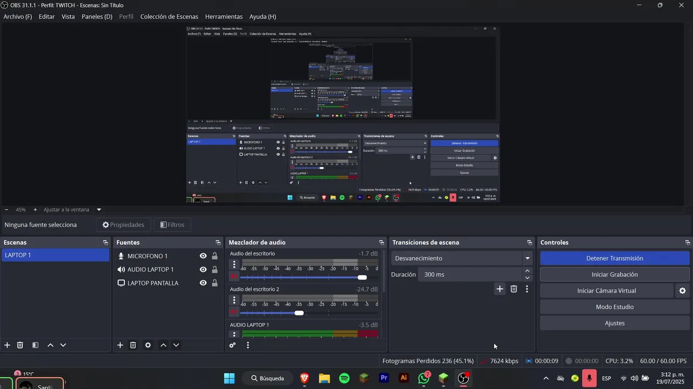693x389 pixels.
Task: Remove selected scene with trash icon
Action: [x=20, y=345]
